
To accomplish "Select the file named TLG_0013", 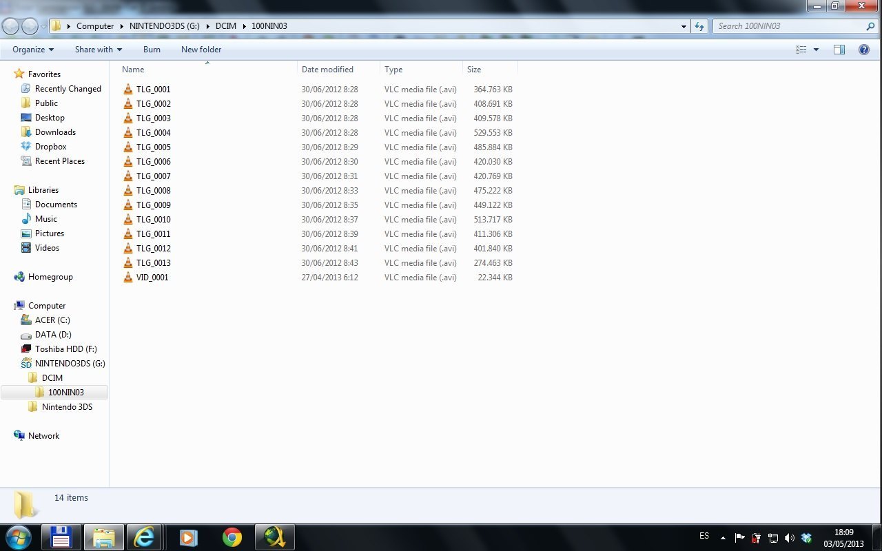I will tap(153, 262).
